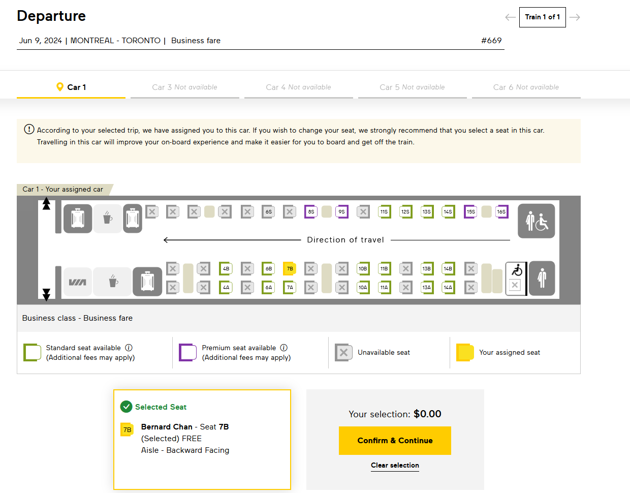Open info icon for Premium seat available
This screenshot has height=493, width=630.
coord(284,348)
